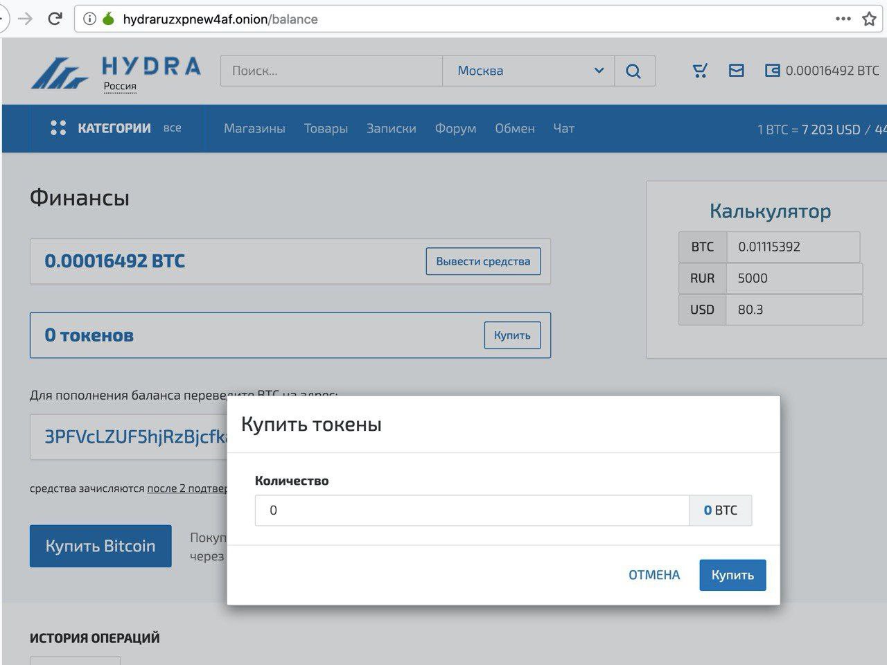Click the address bar URL
887x665 pixels.
(x=220, y=19)
